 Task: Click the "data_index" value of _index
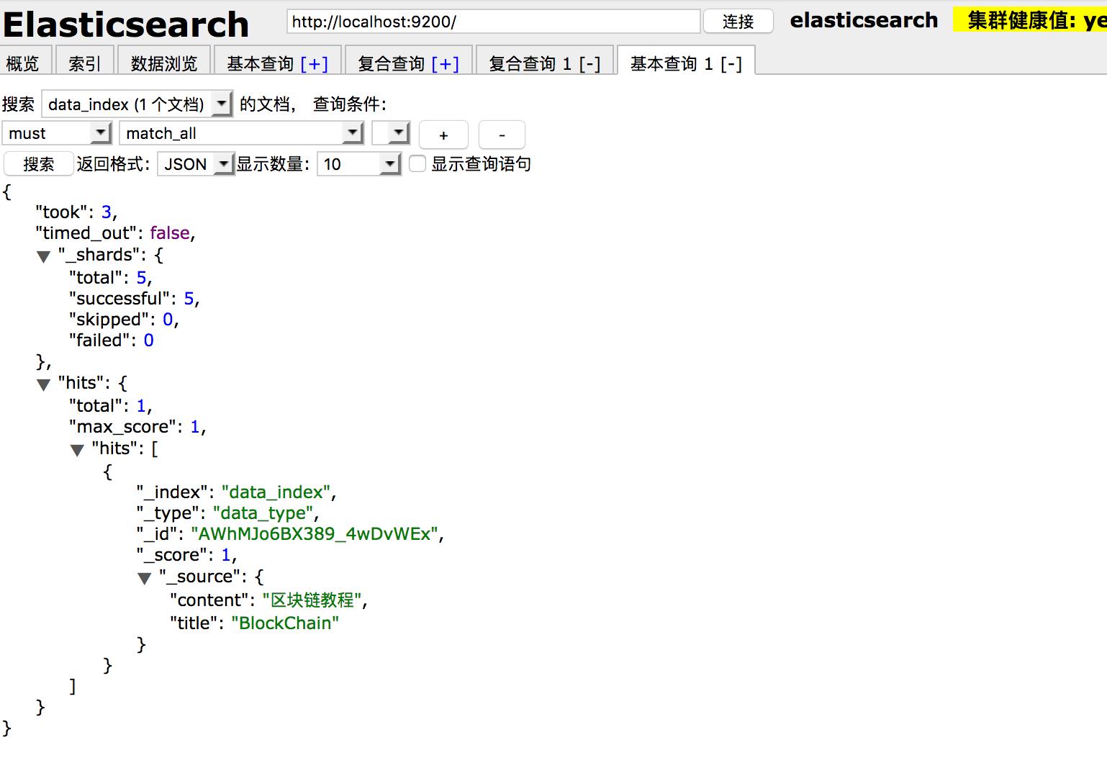click(276, 492)
